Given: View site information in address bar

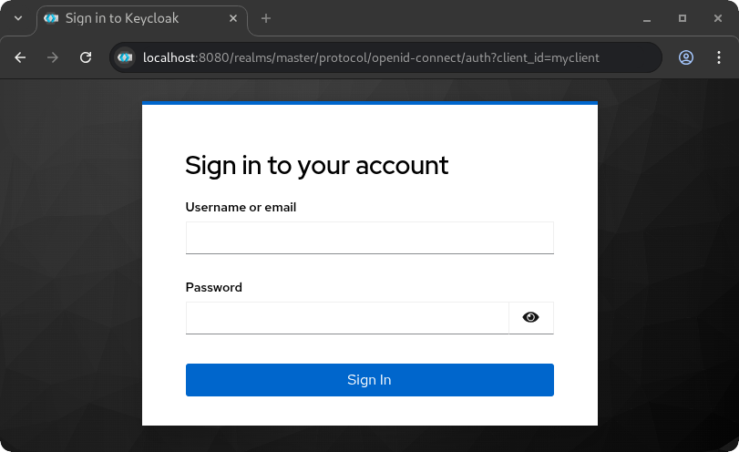Looking at the screenshot, I should click(125, 57).
